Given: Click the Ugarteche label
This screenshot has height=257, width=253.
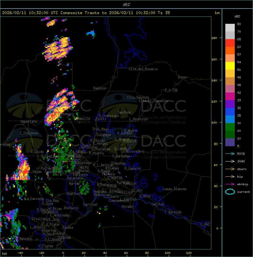Looking at the screenshot, I should click(75, 194).
